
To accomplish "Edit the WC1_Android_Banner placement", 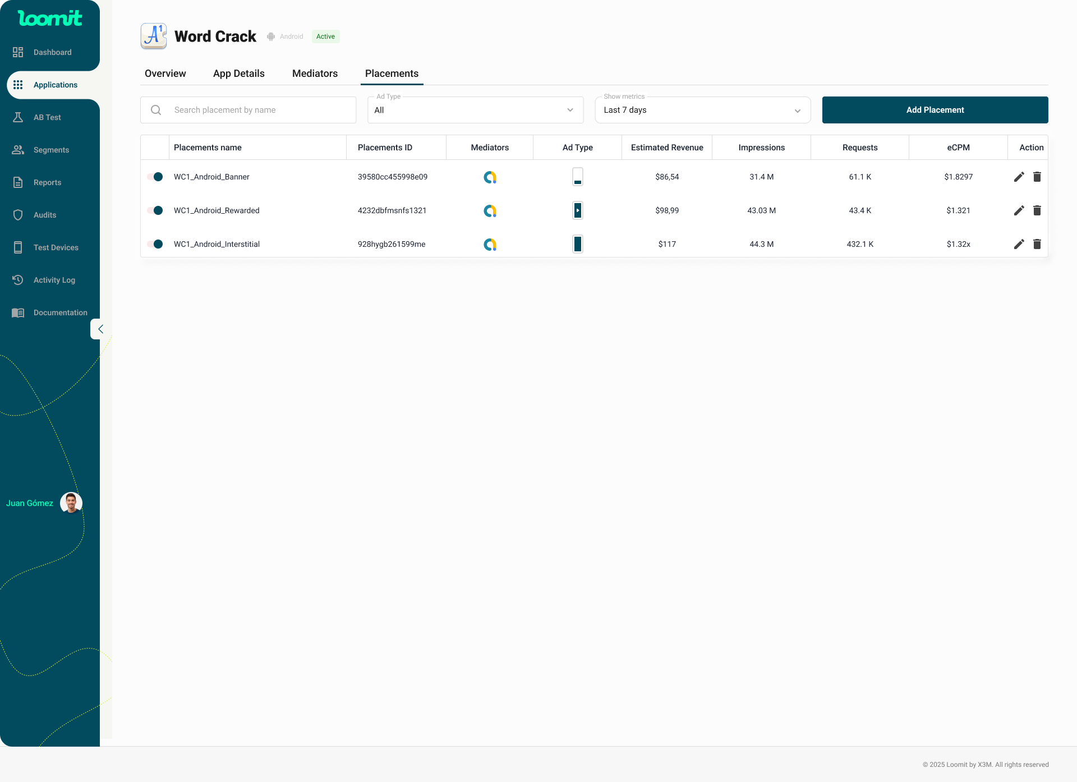I will click(1019, 177).
